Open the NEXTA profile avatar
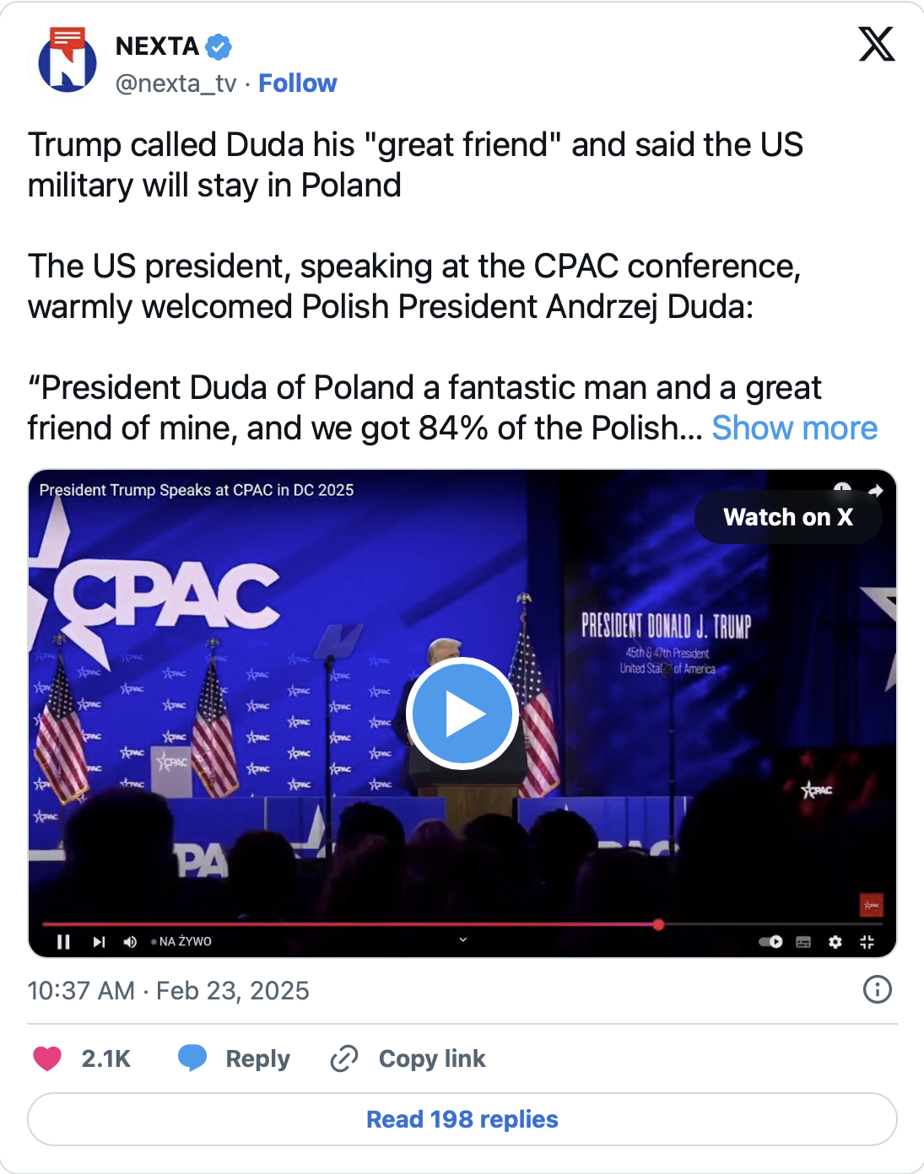This screenshot has width=924, height=1174. (x=68, y=62)
